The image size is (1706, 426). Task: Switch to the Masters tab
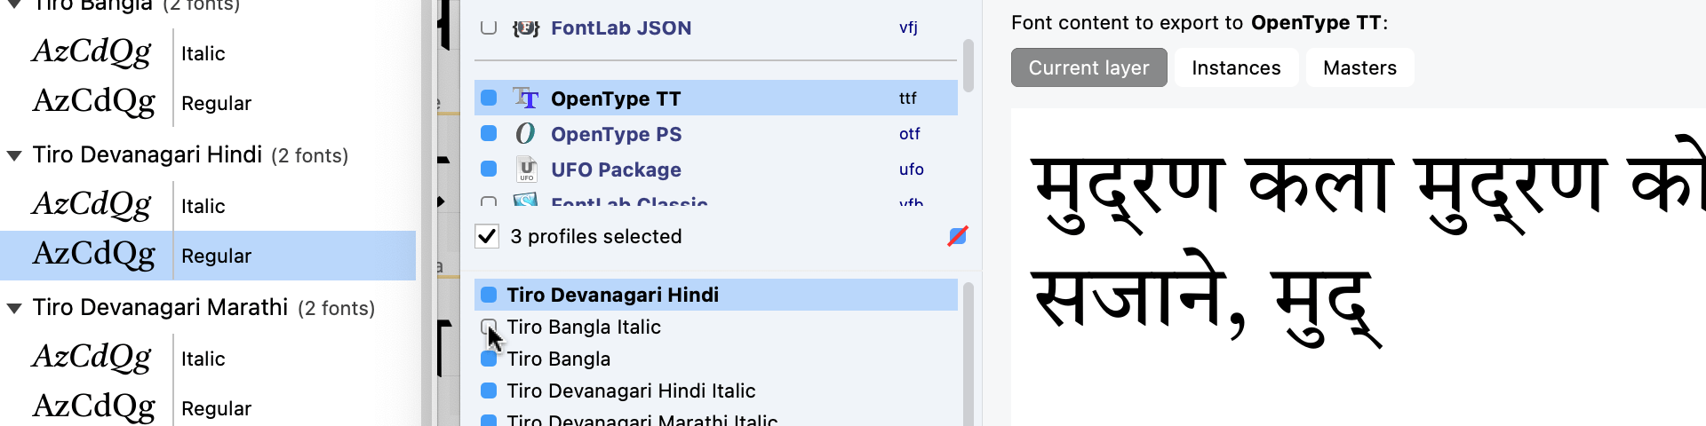tap(1359, 68)
